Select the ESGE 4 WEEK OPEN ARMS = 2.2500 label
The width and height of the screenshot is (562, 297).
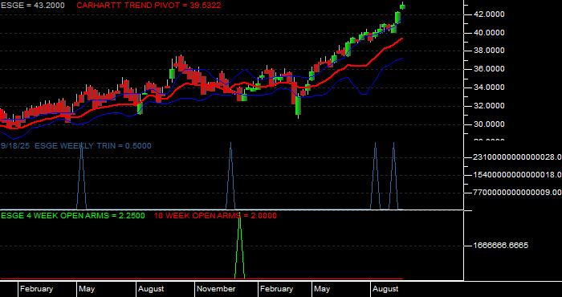click(x=73, y=216)
